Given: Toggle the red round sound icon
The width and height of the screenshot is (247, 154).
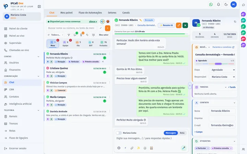Looking at the screenshot, I should [108, 22].
